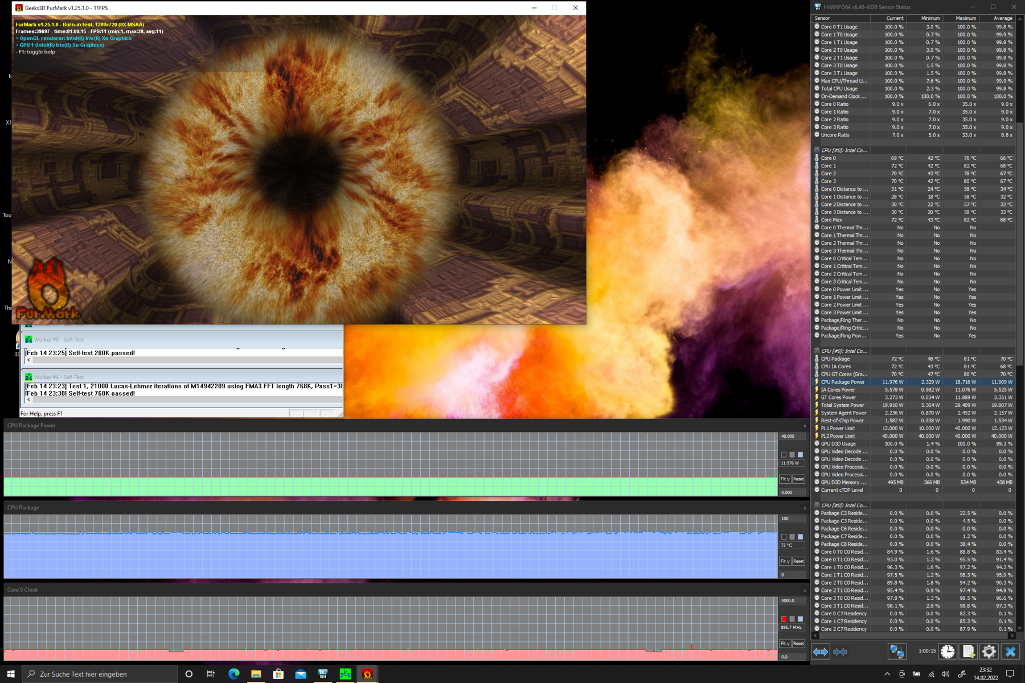
Task: Click HWiNFO blue X close sensors button
Action: pos(1010,652)
